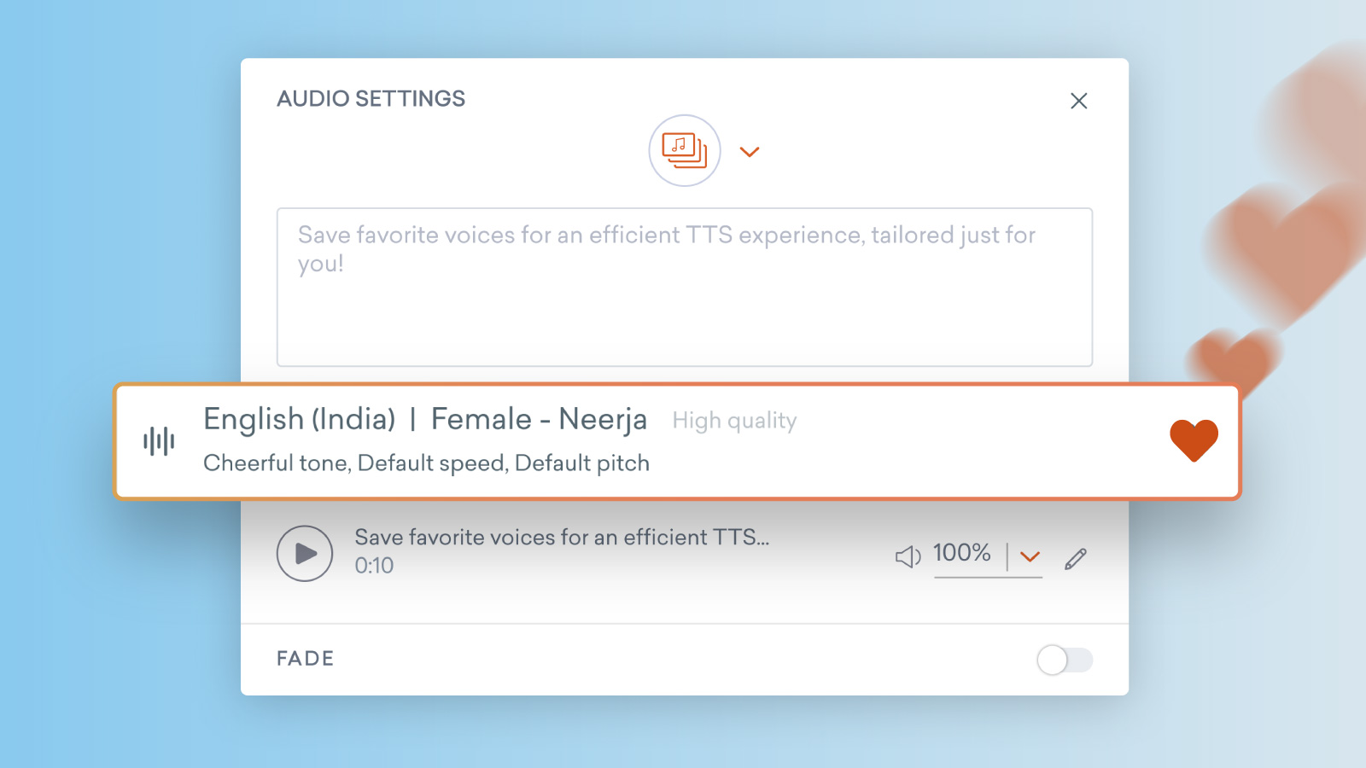Select the AUDIO SETTINGS panel header
Image resolution: width=1366 pixels, height=768 pixels.
click(x=371, y=99)
